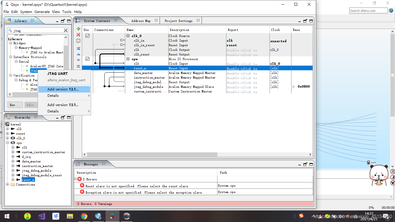The height and width of the screenshot is (222, 395).
Task: Select JTAG to Avalon Master in Library
Action: (47, 52)
